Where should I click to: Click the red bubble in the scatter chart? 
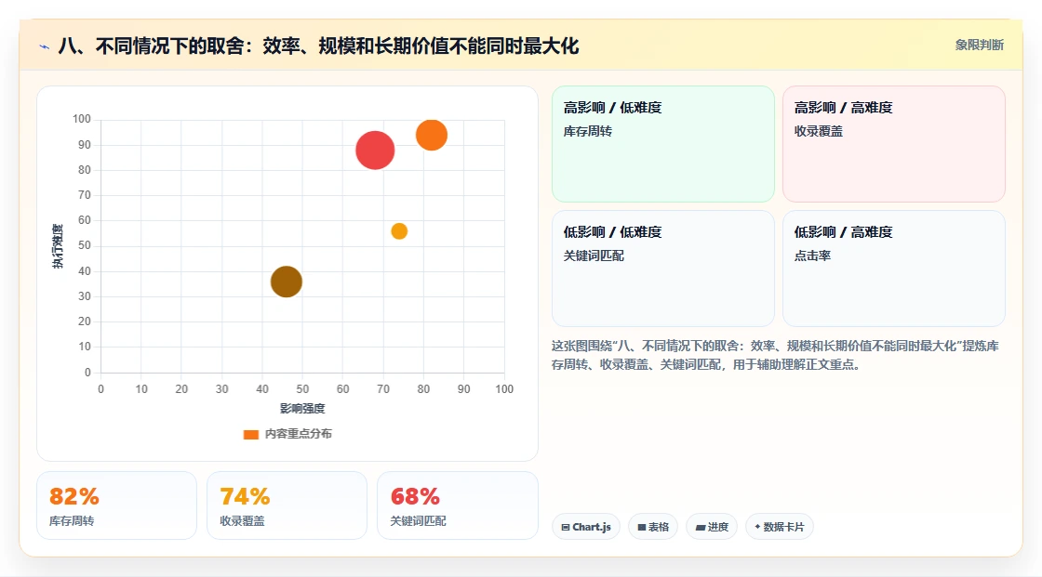(x=375, y=151)
